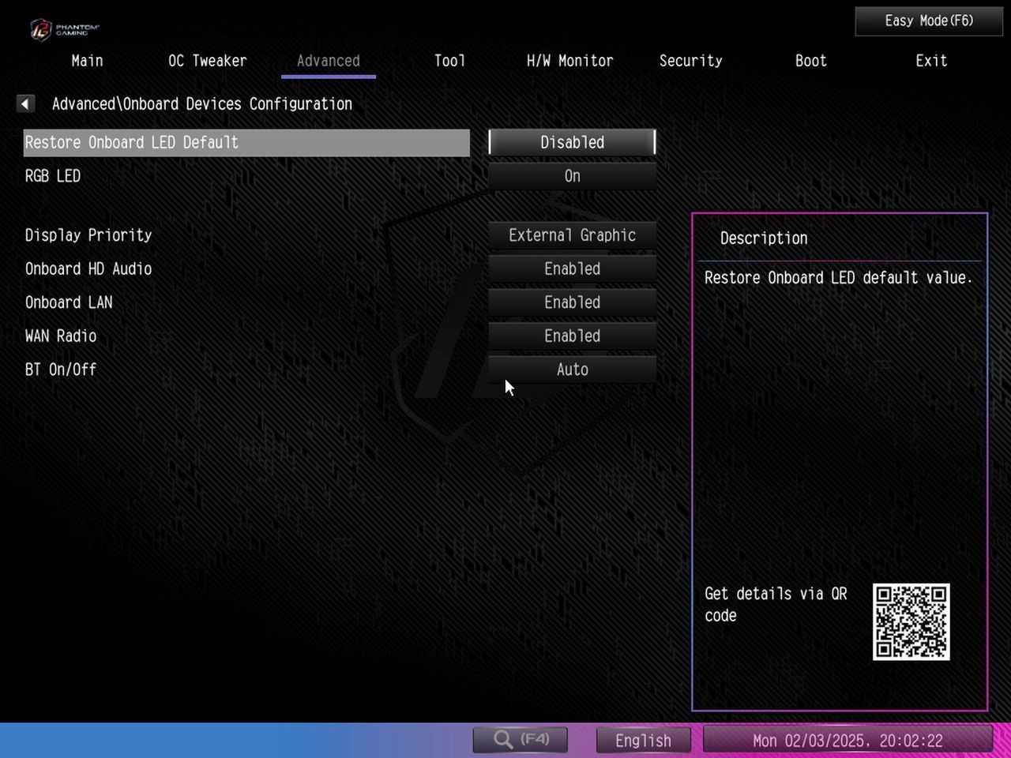This screenshot has height=758, width=1011.
Task: Change Onboard HD Audio Enabled value
Action: (572, 269)
